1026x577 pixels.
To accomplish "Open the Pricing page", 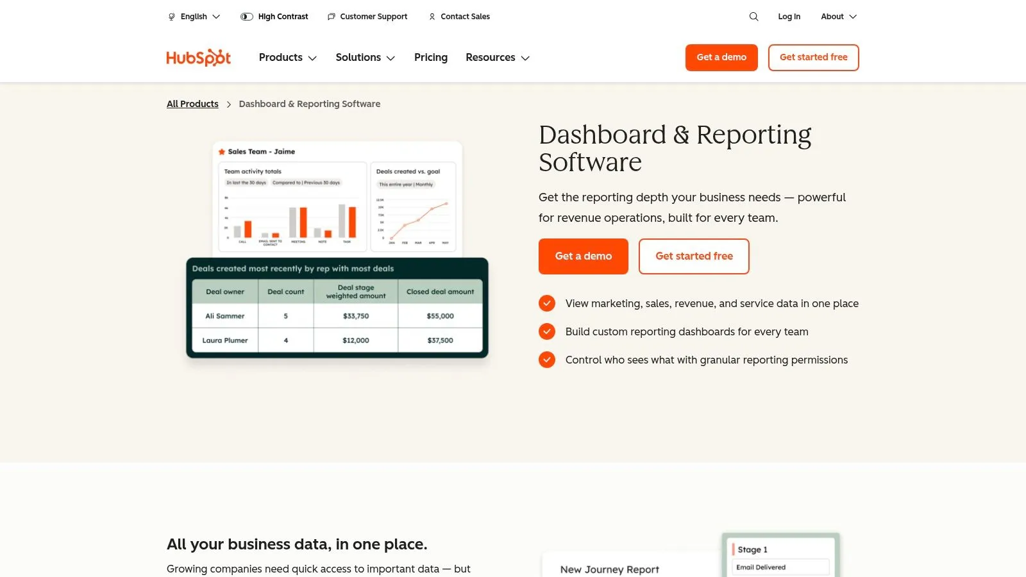I will (431, 58).
